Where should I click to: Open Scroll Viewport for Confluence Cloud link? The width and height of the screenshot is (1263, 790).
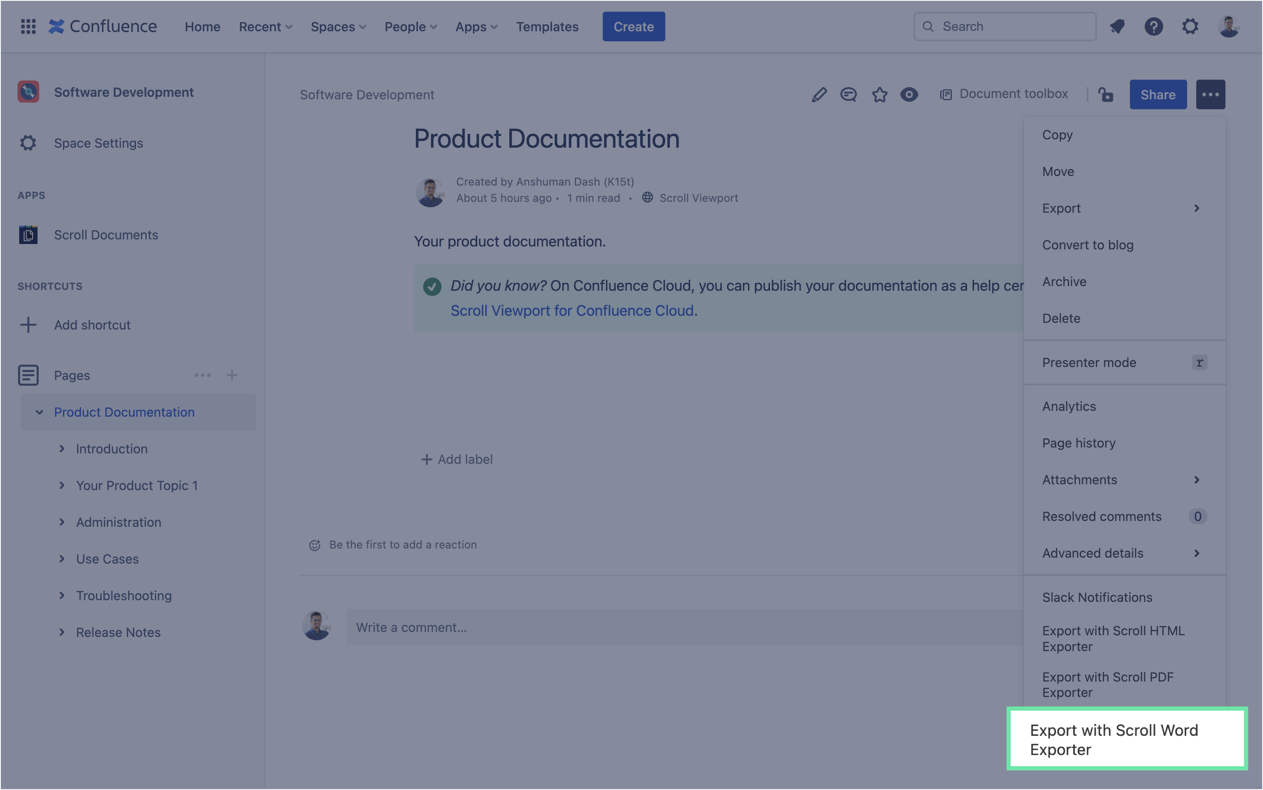pos(572,310)
